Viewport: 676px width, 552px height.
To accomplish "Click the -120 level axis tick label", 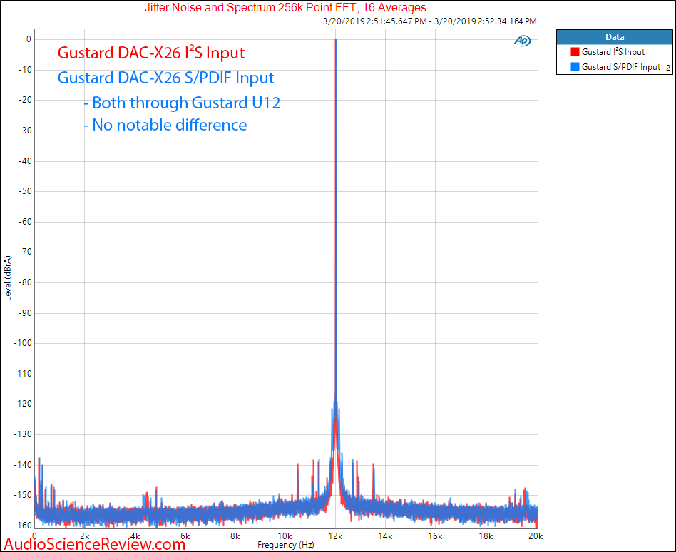I will [23, 404].
